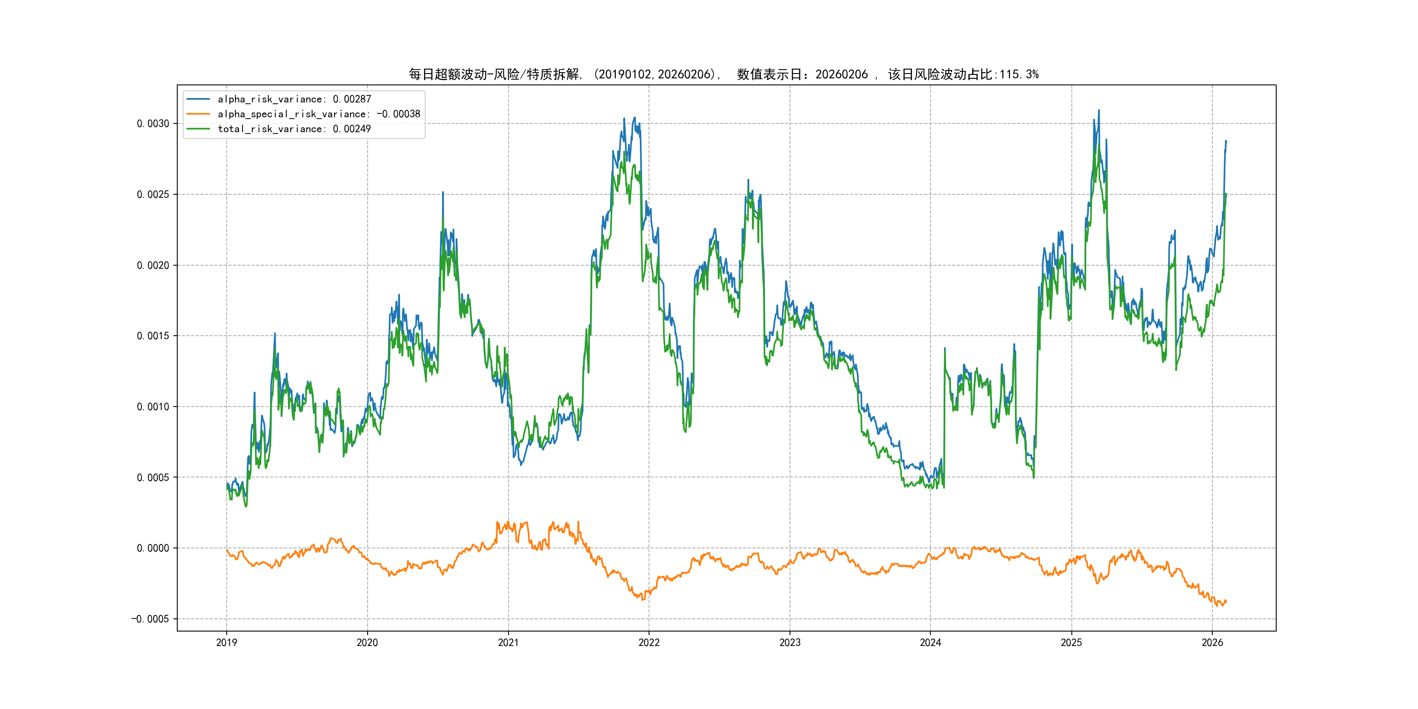Click the 2024 x-axis tick label

[x=930, y=642]
